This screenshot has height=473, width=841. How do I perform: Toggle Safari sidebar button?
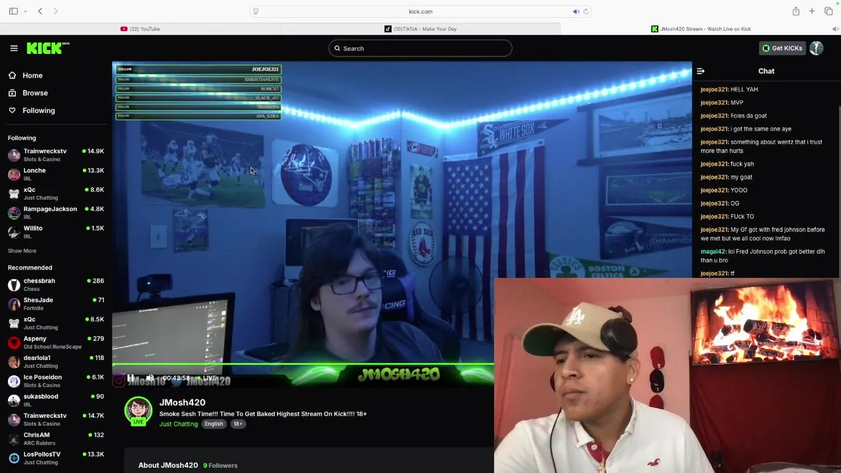coord(13,11)
